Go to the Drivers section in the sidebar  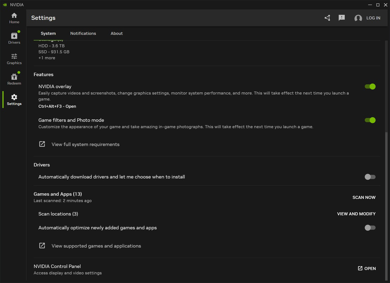coord(14,39)
